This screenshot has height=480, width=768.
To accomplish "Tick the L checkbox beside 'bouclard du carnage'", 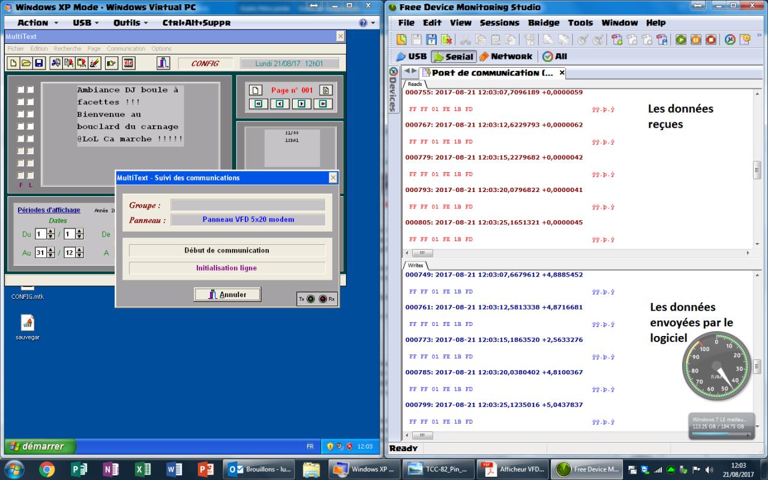I will 30,127.
